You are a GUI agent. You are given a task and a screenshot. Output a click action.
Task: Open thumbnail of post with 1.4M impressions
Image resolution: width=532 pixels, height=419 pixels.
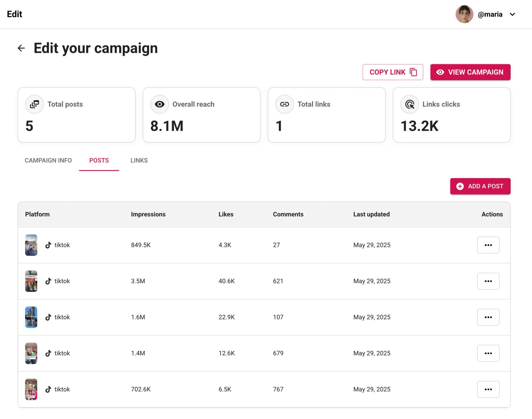click(31, 353)
